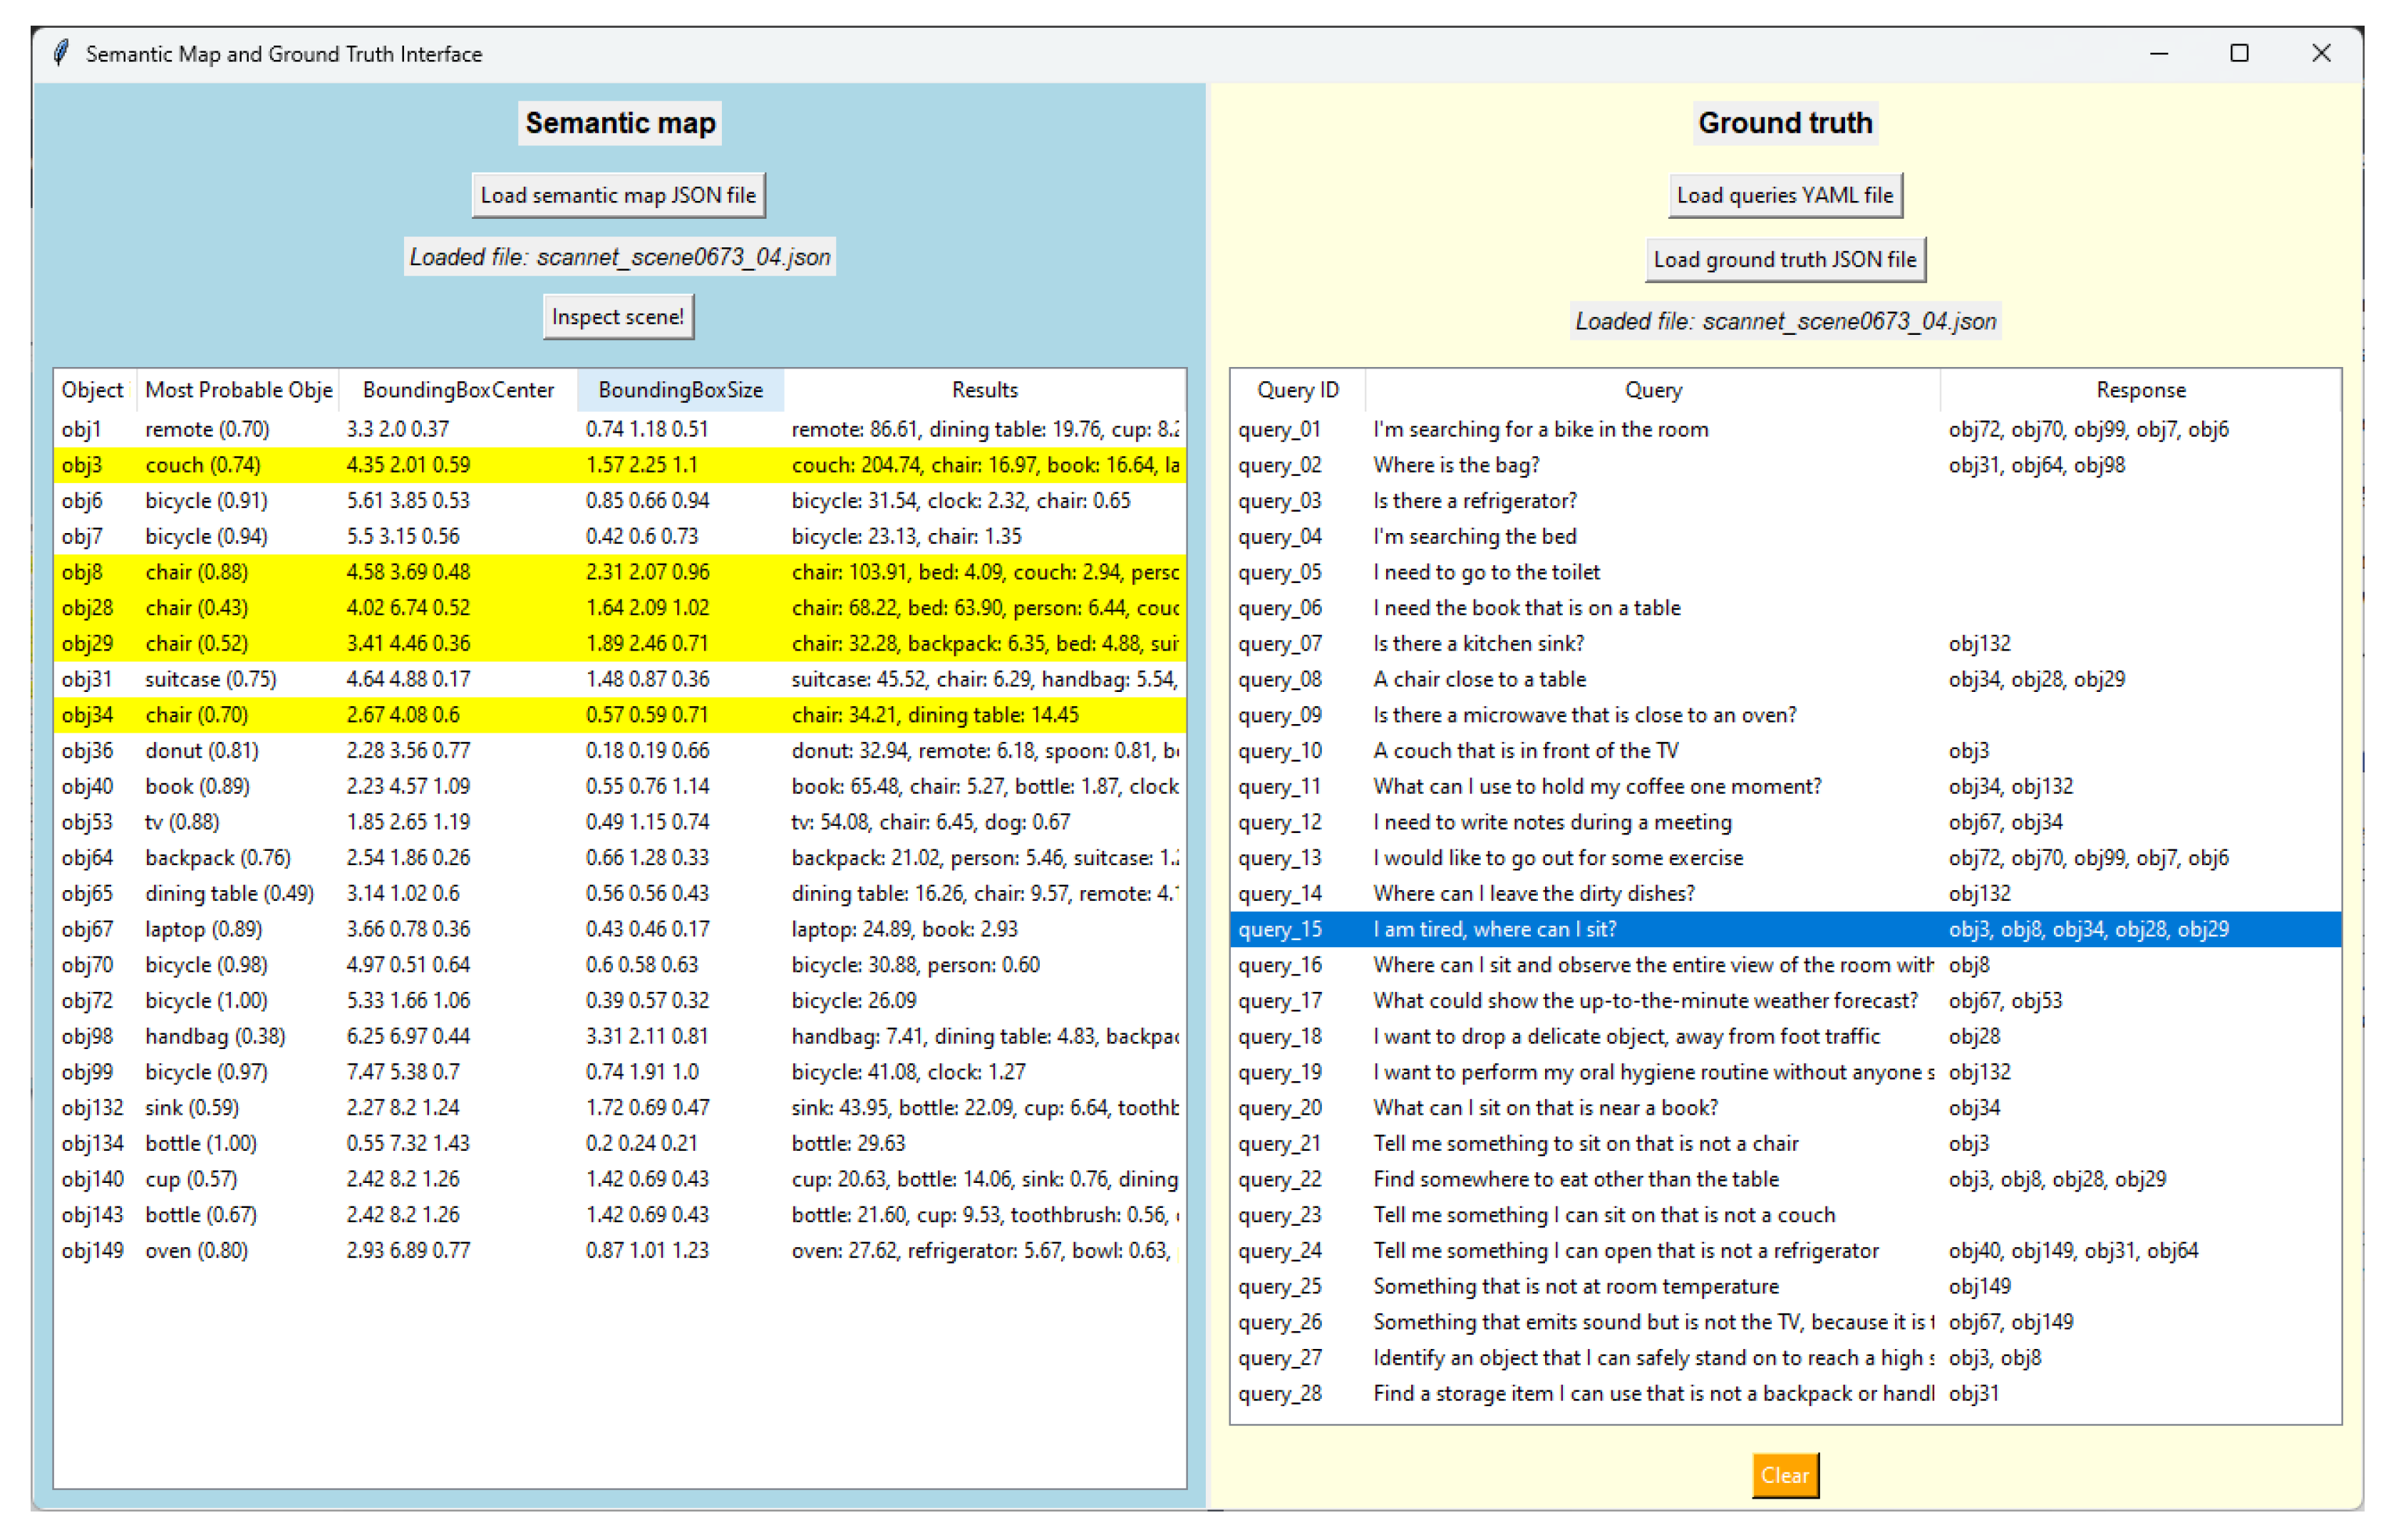Click the Query ID column header
The width and height of the screenshot is (2391, 1540).
[1297, 390]
